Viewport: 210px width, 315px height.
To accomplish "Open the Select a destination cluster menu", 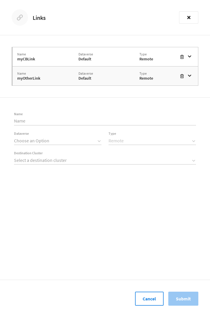I will [105, 160].
